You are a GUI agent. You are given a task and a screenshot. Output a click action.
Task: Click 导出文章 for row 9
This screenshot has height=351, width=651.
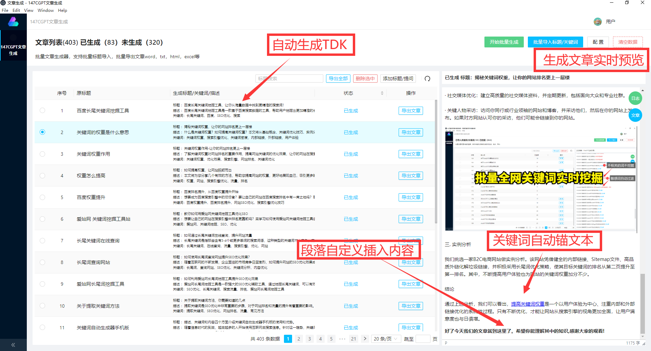coord(410,284)
